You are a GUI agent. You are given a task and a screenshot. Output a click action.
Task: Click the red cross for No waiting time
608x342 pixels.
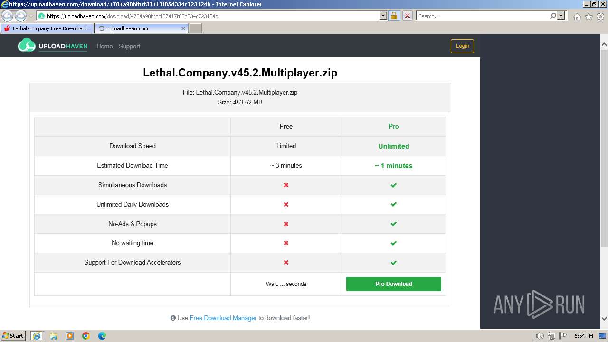pyautogui.click(x=286, y=243)
